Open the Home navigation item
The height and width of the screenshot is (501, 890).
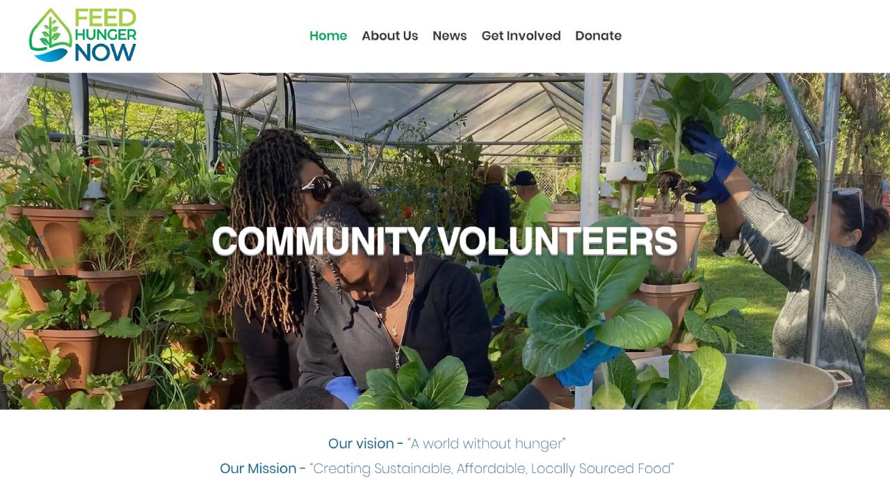[x=328, y=35]
